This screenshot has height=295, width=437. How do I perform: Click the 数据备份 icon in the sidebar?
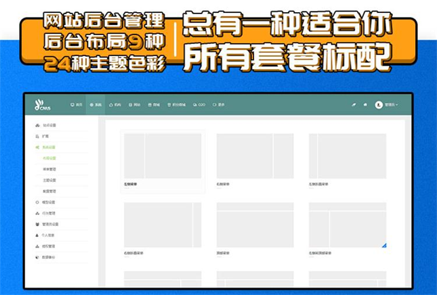[x=37, y=258]
